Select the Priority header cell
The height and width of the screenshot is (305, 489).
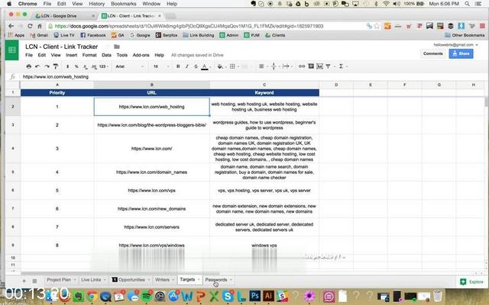point(57,93)
